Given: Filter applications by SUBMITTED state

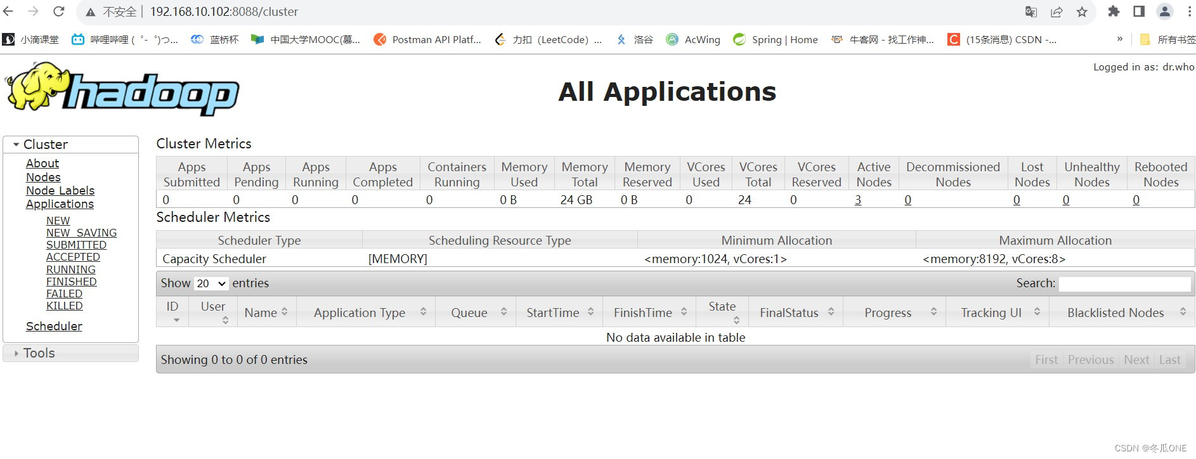Looking at the screenshot, I should coord(76,245).
